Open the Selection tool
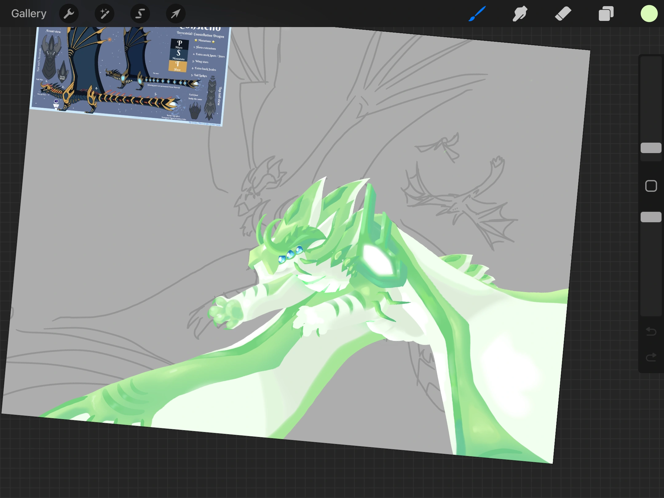Screen dimensions: 664x498 [x=140, y=14]
